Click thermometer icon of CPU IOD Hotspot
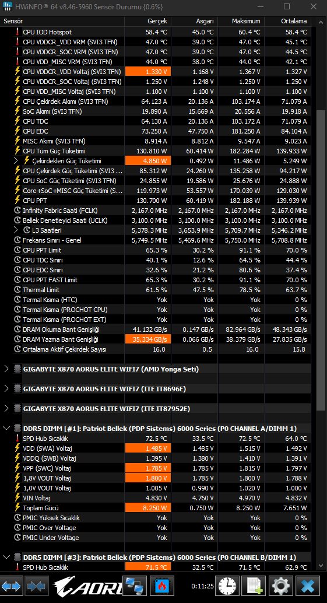Image resolution: width=327 pixels, height=603 pixels. pos(17,32)
